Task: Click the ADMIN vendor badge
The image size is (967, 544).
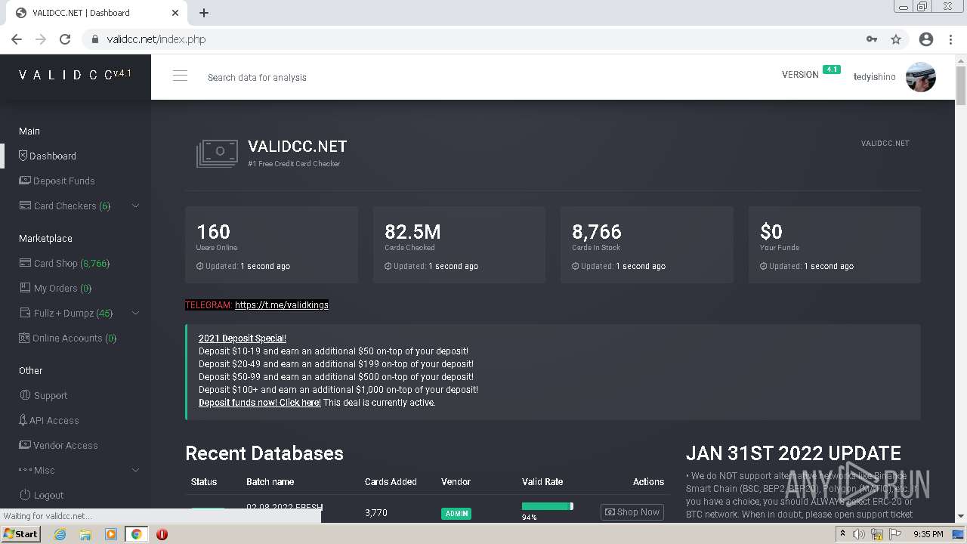Action: pos(456,513)
